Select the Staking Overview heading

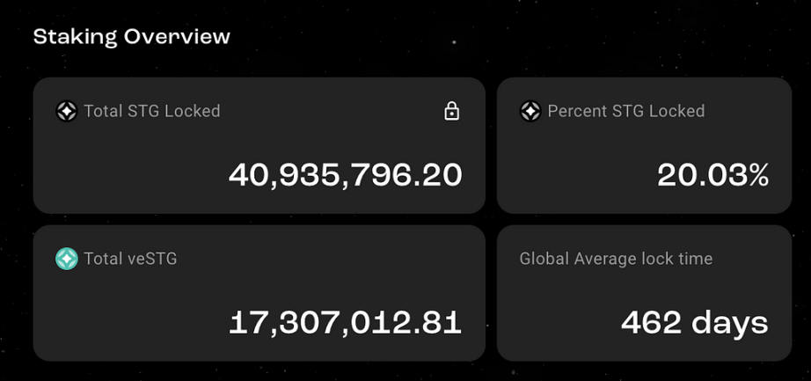[132, 37]
